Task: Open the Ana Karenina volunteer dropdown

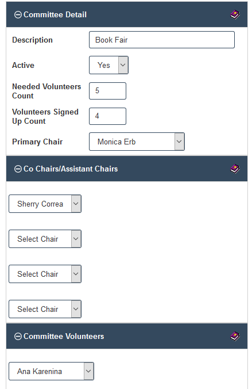Action: pos(51,371)
